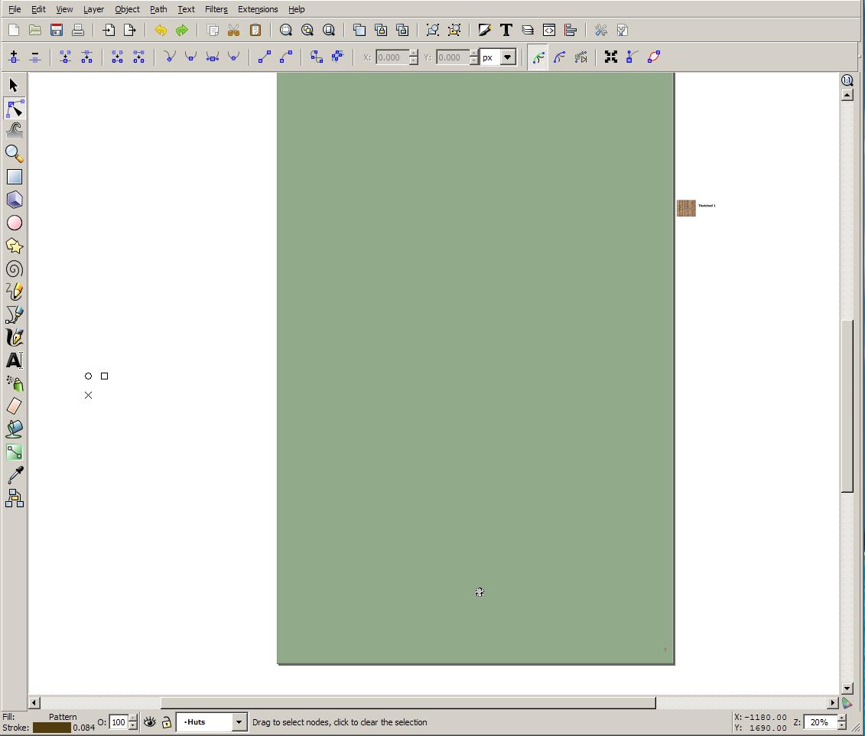This screenshot has width=865, height=736.
Task: Activate the Dropper color picker tool
Action: [x=14, y=475]
